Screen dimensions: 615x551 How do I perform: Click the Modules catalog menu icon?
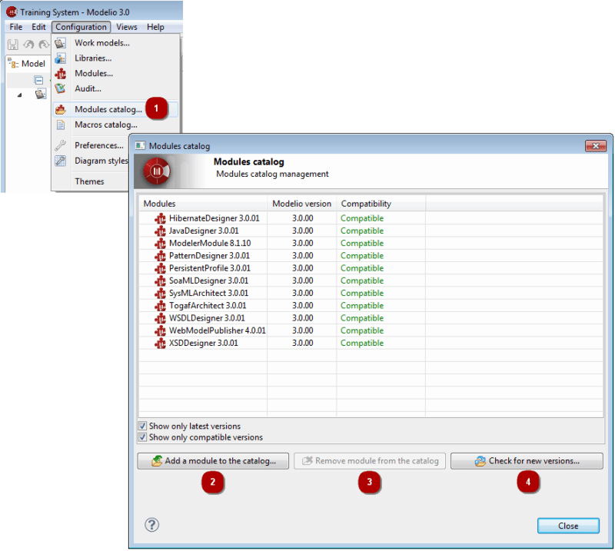pyautogui.click(x=61, y=109)
